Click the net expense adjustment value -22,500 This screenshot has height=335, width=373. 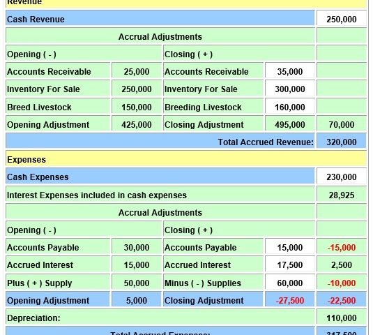tap(342, 300)
